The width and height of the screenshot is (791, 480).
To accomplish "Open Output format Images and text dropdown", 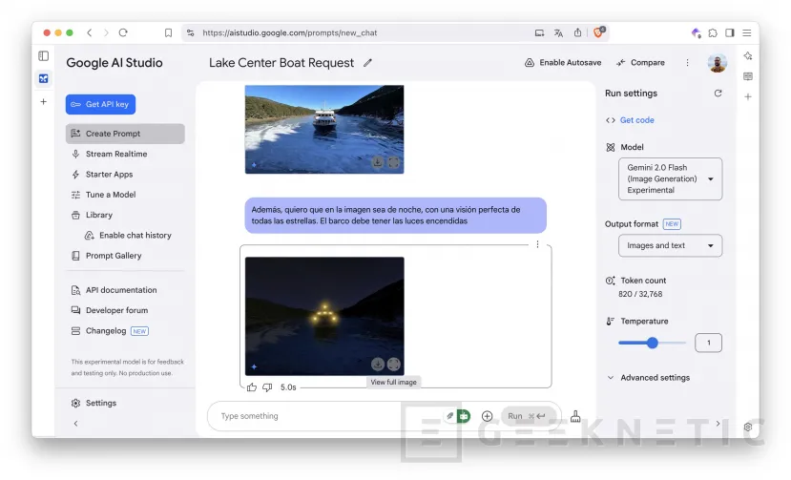I will click(x=670, y=245).
